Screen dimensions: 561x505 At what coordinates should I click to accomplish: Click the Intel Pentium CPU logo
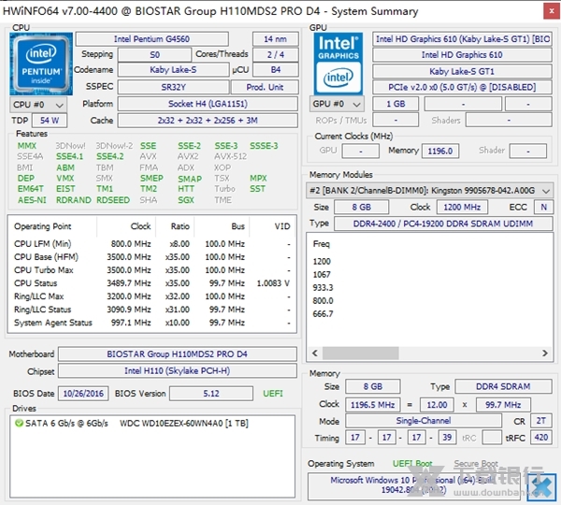point(37,64)
